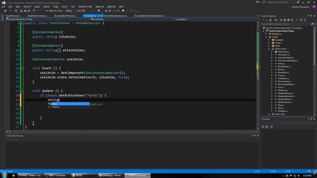Click the Save icon in the toolbar
Image resolution: width=317 pixels, height=178 pixels.
25,11
